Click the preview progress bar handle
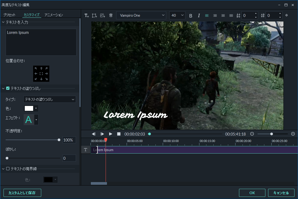 (x=150, y=134)
